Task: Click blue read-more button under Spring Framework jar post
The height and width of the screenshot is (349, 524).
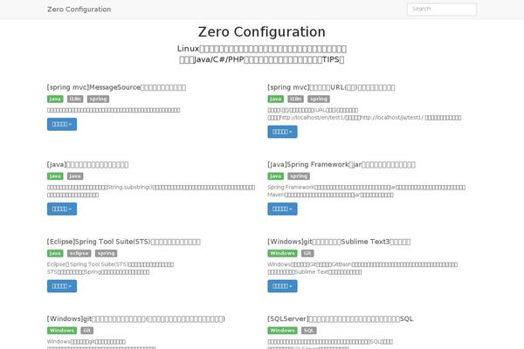Action: pyautogui.click(x=282, y=209)
